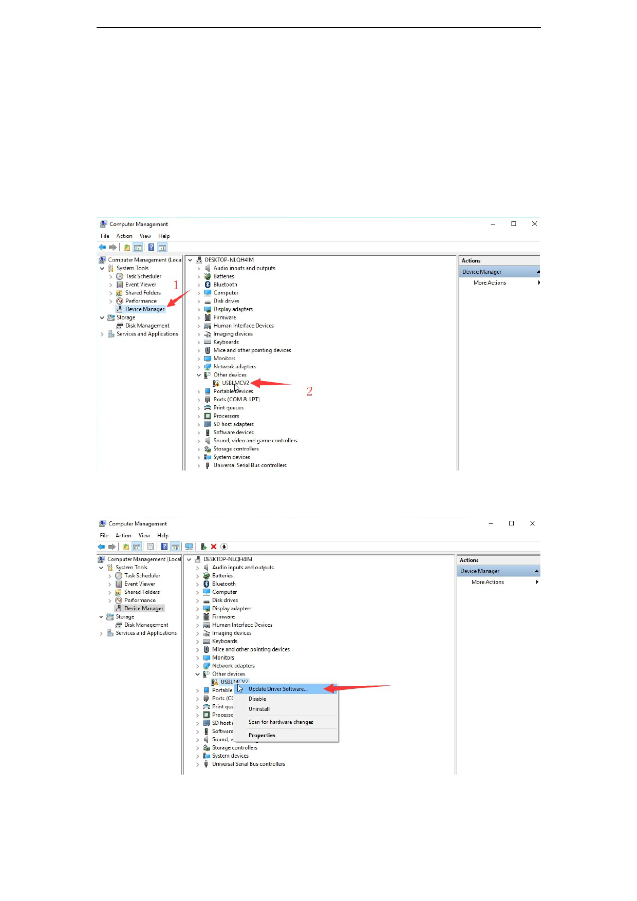This screenshot has height=901, width=637.
Task: Choose Uninstall from the context menu
Action: (259, 709)
